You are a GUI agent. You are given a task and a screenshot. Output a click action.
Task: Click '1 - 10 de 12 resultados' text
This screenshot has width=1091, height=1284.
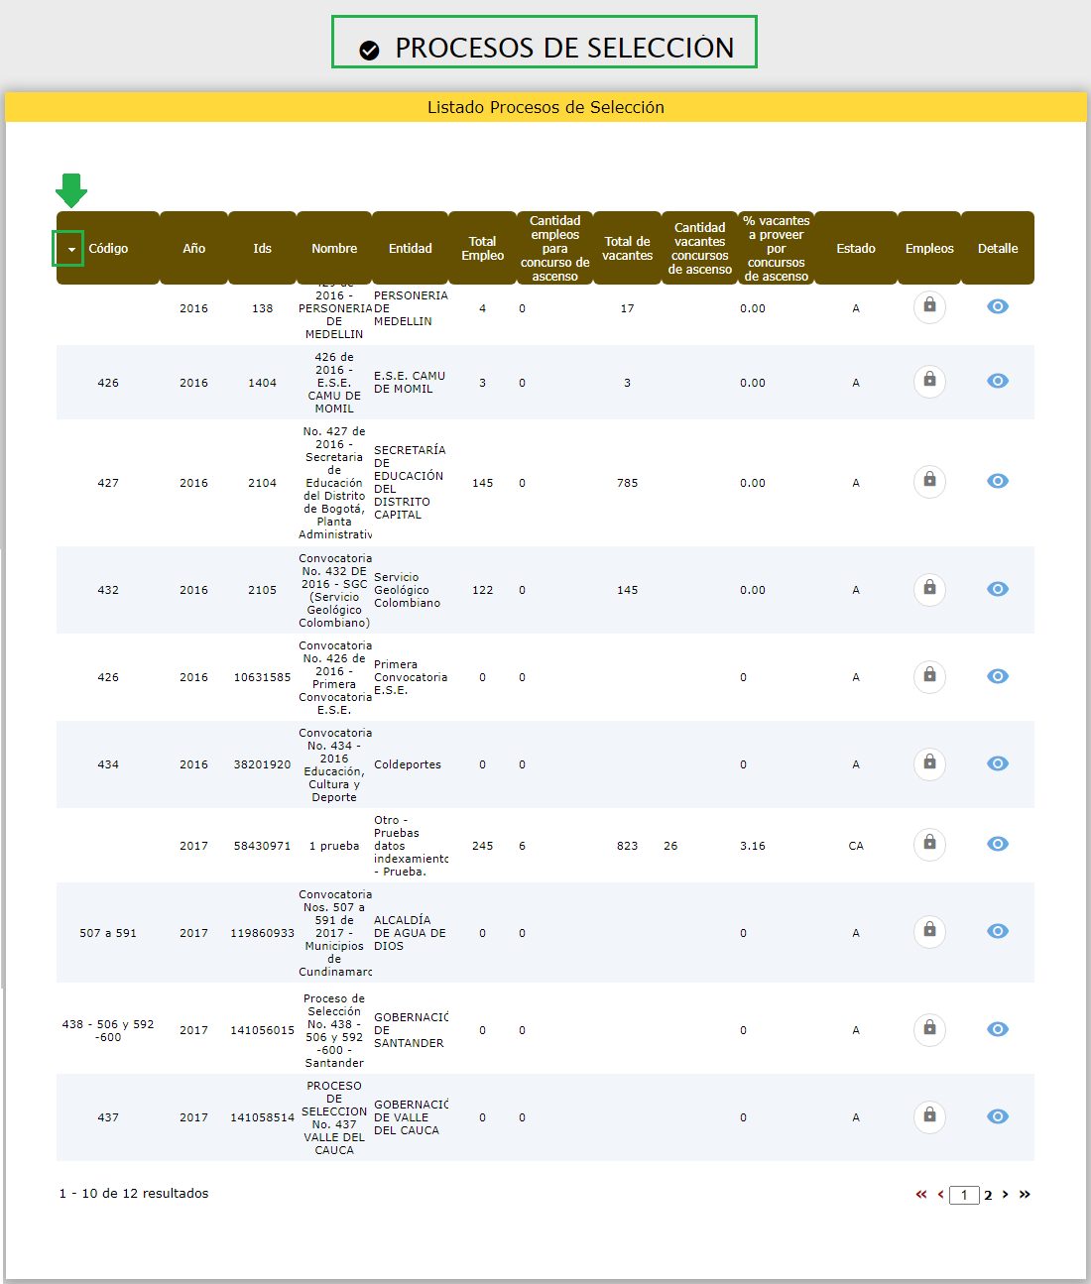click(134, 1193)
